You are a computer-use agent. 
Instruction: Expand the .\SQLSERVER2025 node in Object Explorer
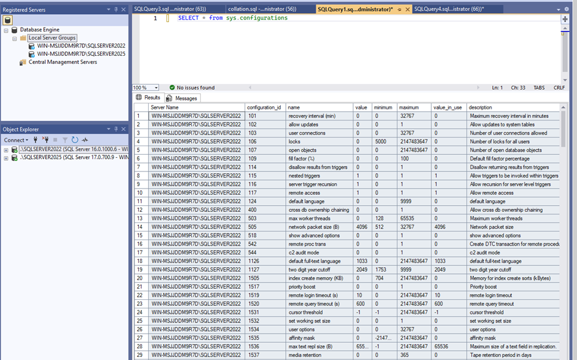click(x=6, y=158)
